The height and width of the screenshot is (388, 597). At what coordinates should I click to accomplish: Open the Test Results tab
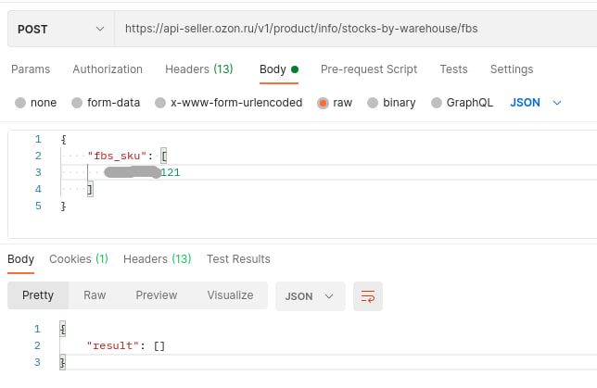point(238,259)
